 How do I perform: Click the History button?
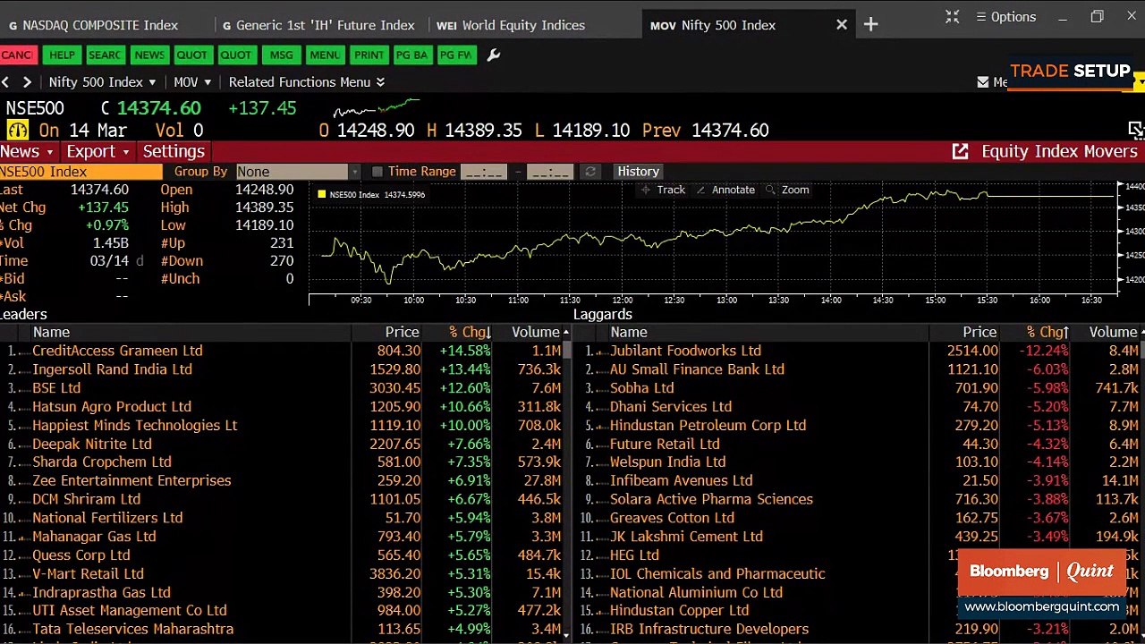638,172
